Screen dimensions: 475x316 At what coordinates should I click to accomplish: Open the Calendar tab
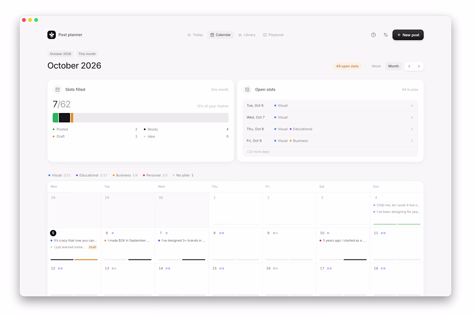pyautogui.click(x=221, y=35)
